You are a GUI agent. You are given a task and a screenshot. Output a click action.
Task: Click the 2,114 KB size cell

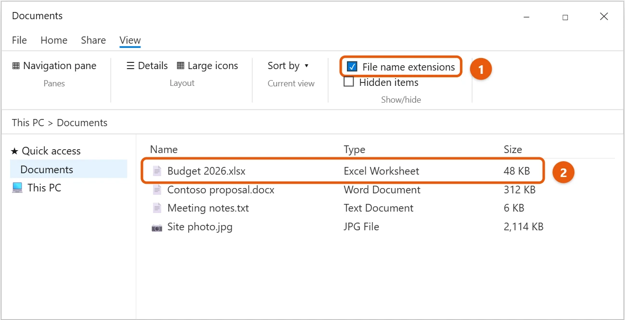pyautogui.click(x=523, y=227)
